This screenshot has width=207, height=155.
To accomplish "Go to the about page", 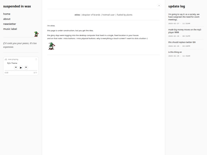I will (x=7, y=19).
